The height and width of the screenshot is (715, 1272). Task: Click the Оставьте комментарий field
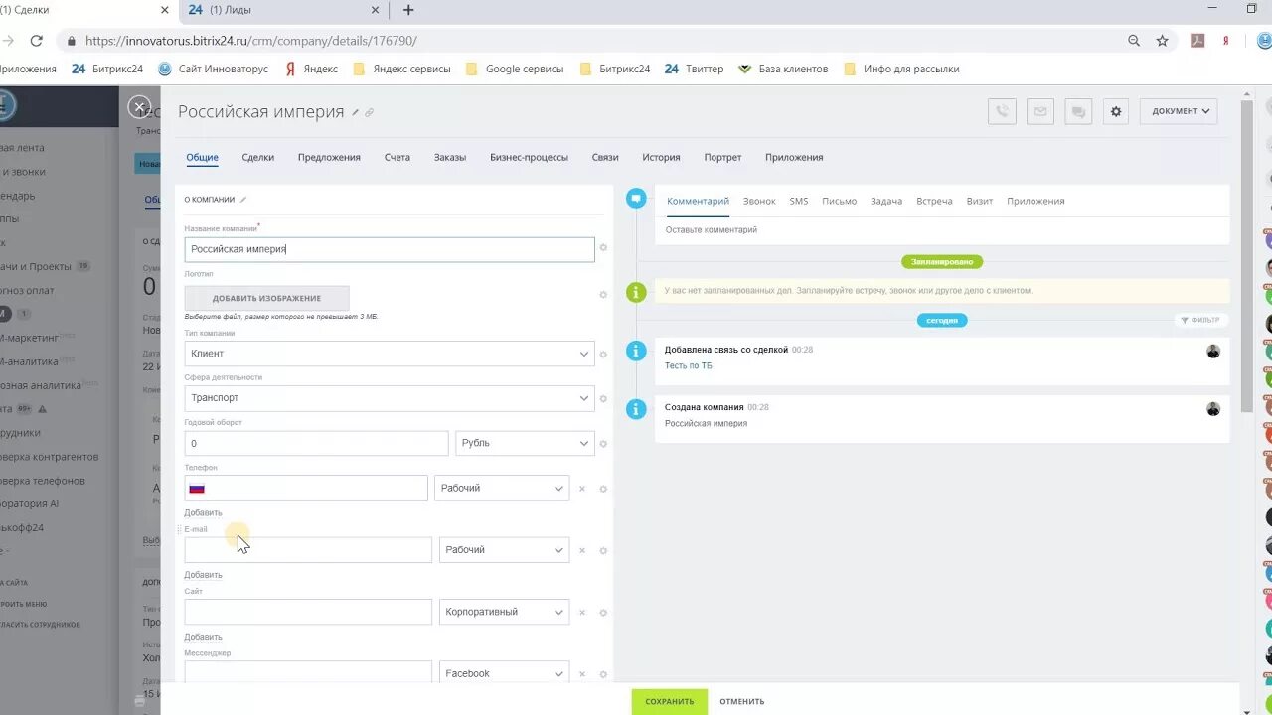[941, 230]
